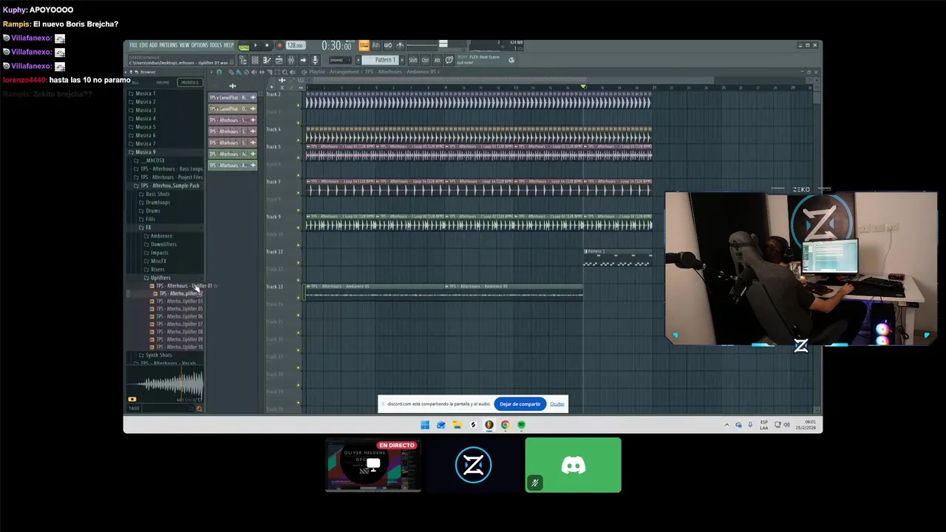Click the microphone recording icon in toolbar
The height and width of the screenshot is (532, 946).
(x=315, y=60)
